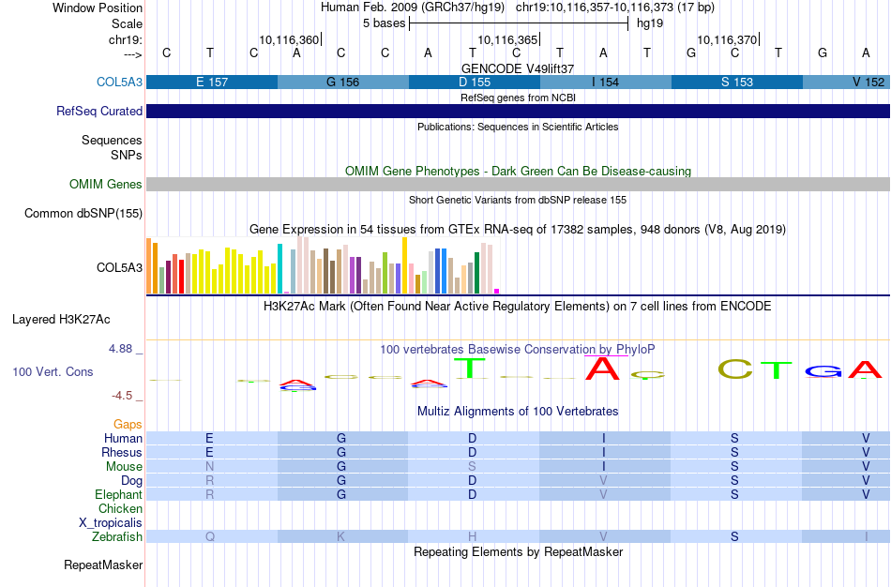Click the Human alignment row label
Image resolution: width=891 pixels, height=587 pixels.
(123, 438)
